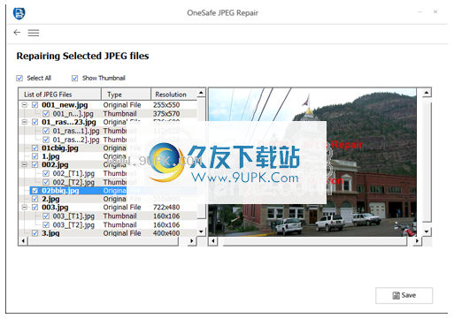Image resolution: width=454 pixels, height=326 pixels.
Task: Click the preview pane horizontal scrollbar
Action: click(x=315, y=241)
